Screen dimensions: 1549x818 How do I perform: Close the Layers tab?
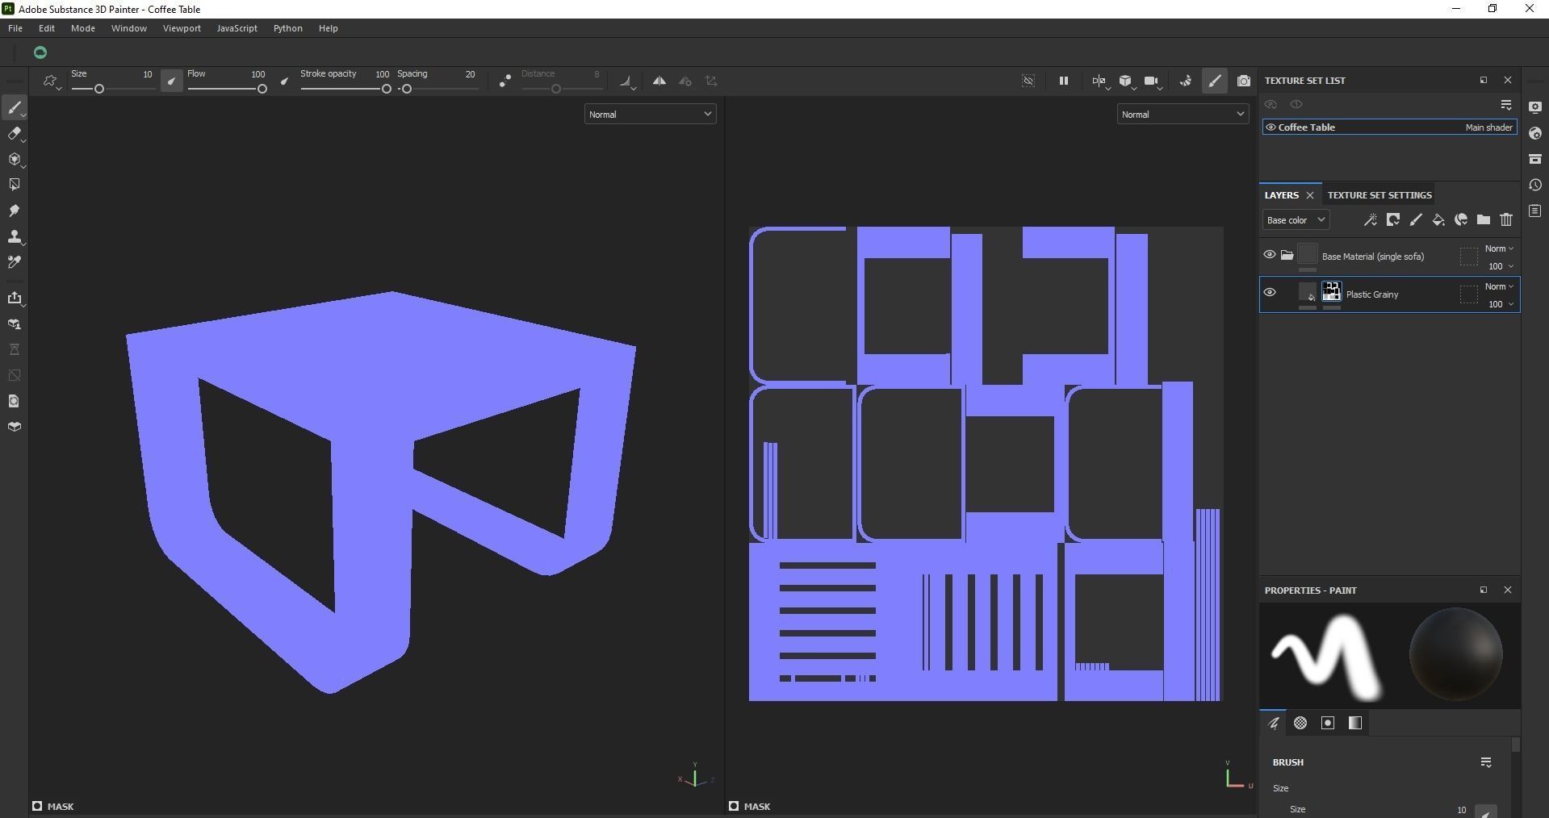1310,195
